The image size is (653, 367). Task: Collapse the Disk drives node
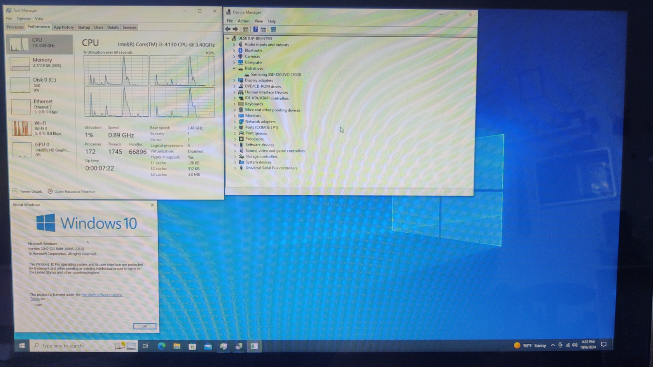click(234, 69)
